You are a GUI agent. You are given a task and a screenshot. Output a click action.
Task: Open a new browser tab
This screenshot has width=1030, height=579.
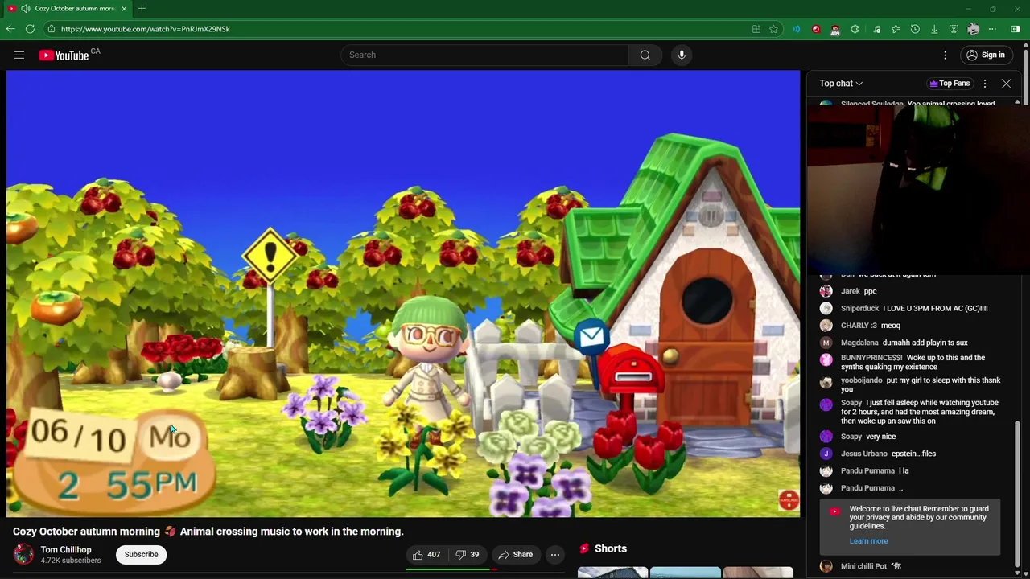(x=142, y=8)
